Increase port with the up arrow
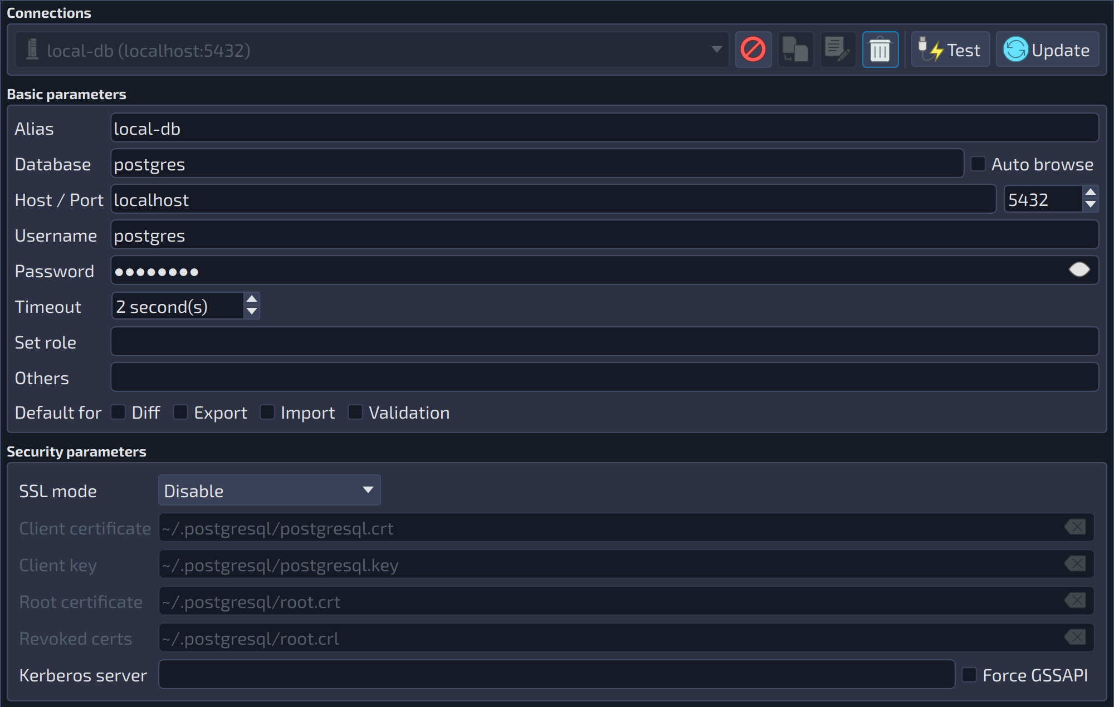Image resolution: width=1114 pixels, height=707 pixels. click(1091, 193)
